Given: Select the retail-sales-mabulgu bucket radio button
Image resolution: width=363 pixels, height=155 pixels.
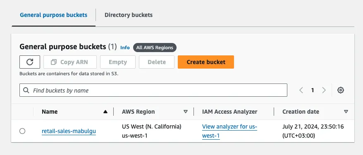Looking at the screenshot, I should pos(22,131).
